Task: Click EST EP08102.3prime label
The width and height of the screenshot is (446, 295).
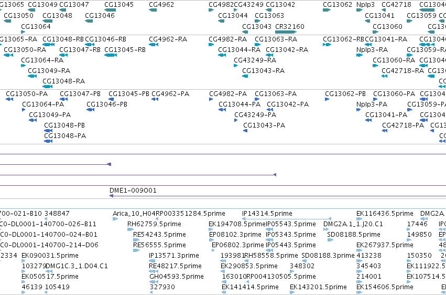Action: [235, 234]
